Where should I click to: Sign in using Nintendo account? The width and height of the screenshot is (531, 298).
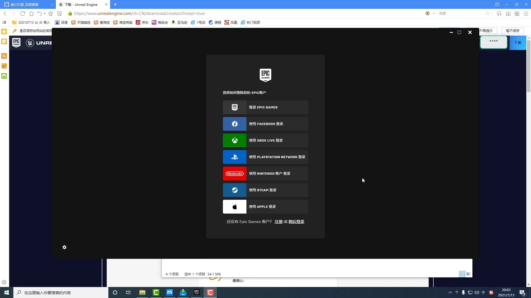tap(265, 173)
